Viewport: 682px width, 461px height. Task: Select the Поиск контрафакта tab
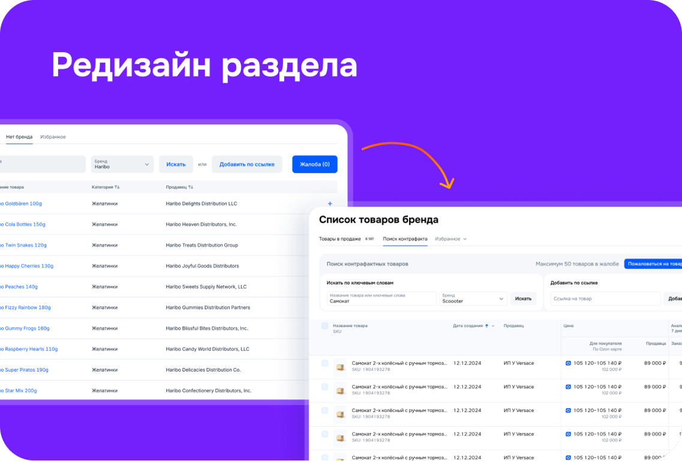pyautogui.click(x=405, y=239)
